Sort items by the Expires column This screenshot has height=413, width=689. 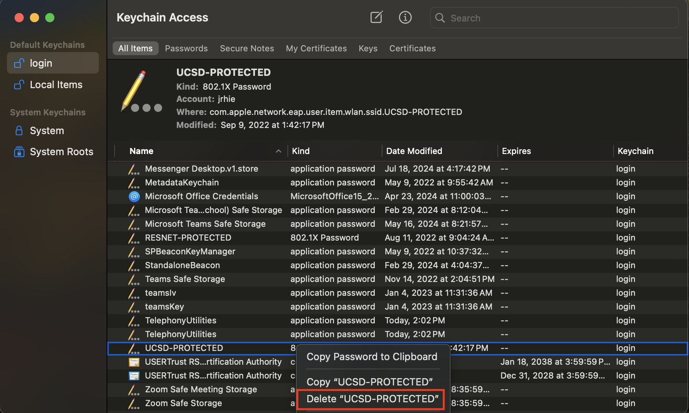[516, 151]
